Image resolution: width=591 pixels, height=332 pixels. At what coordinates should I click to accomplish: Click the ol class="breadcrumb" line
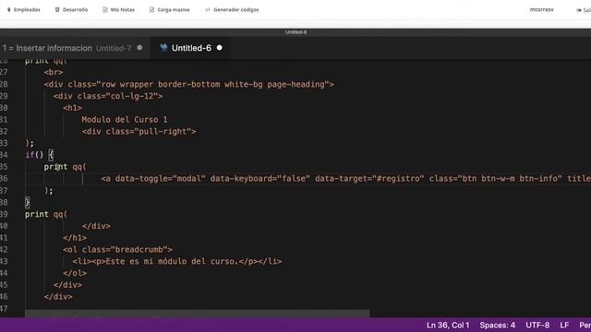click(x=117, y=250)
